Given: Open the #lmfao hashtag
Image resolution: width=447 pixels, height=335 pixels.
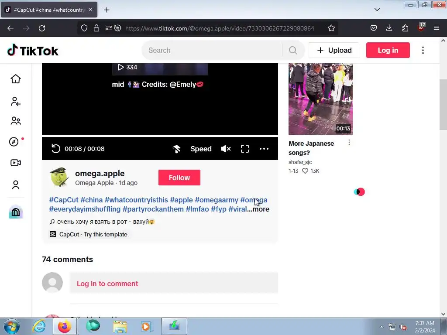Looking at the screenshot, I should (x=197, y=209).
